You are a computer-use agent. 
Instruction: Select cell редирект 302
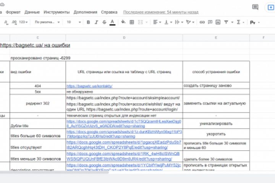(x=38, y=103)
